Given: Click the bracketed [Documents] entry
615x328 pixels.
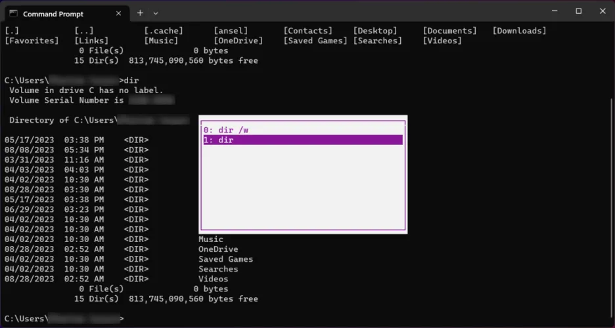Looking at the screenshot, I should [x=449, y=31].
